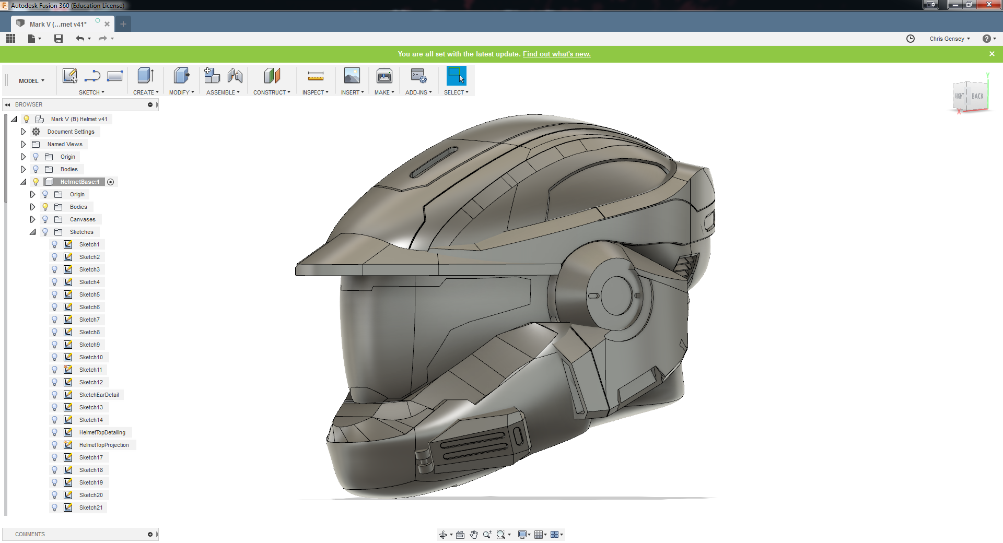The height and width of the screenshot is (543, 1003).
Task: Click the New Component assemble icon
Action: click(x=212, y=76)
